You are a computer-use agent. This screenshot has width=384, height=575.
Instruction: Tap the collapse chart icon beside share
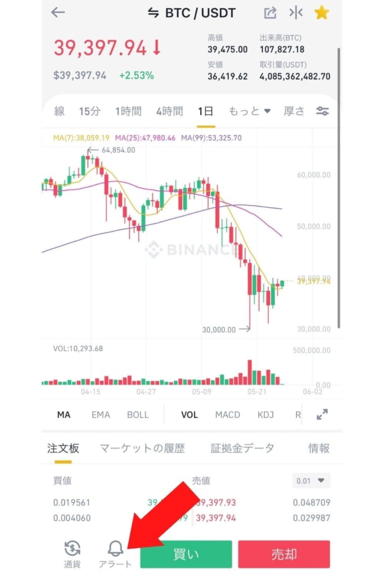[x=296, y=13]
